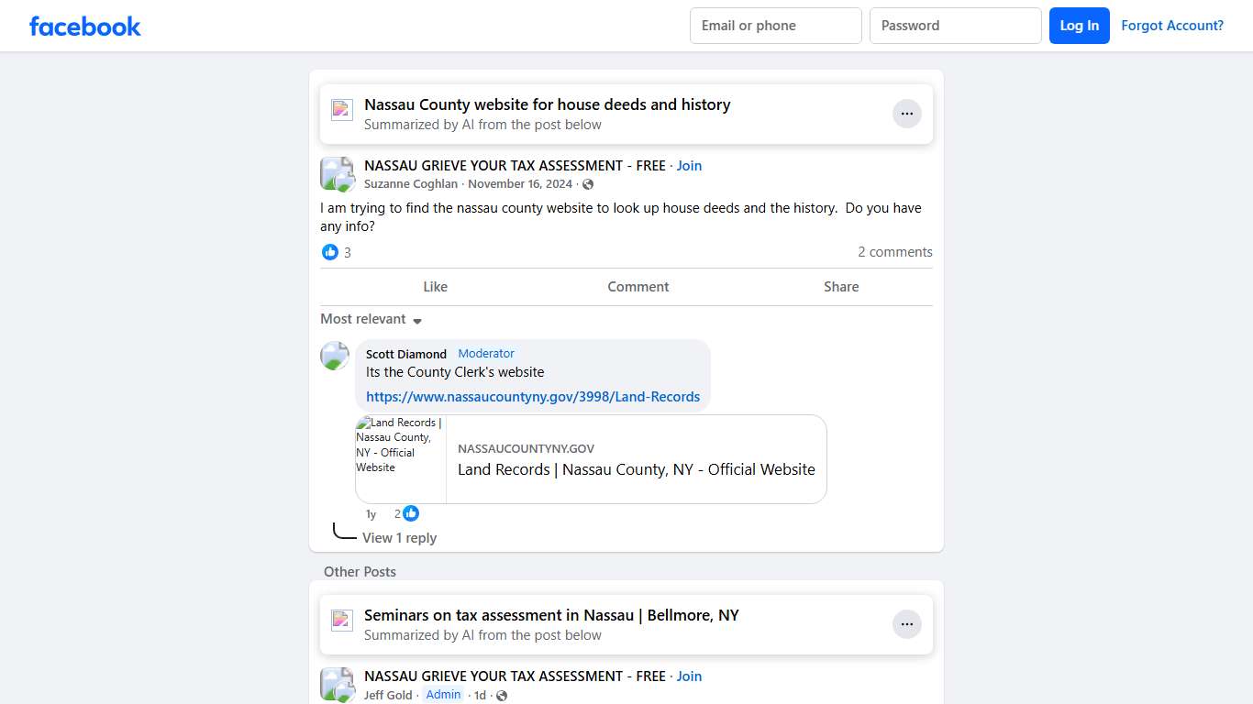Click the Facebook logo
This screenshot has width=1253, height=704.
84,26
